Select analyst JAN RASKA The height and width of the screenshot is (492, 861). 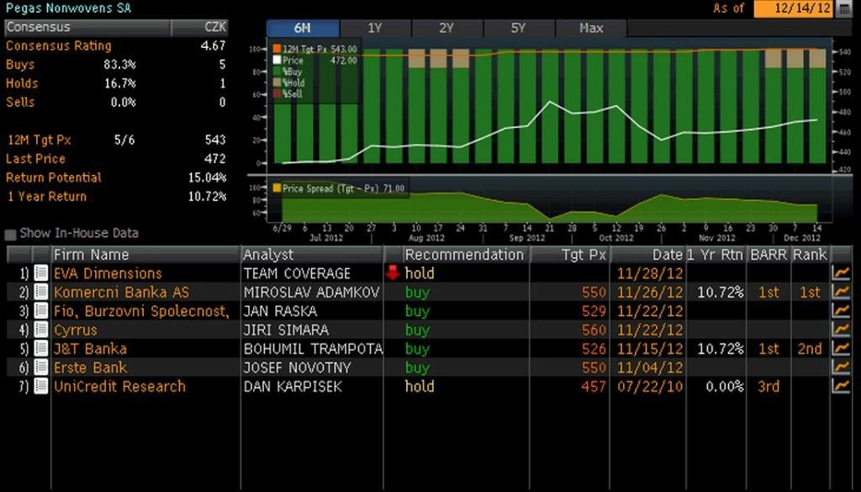(x=281, y=311)
